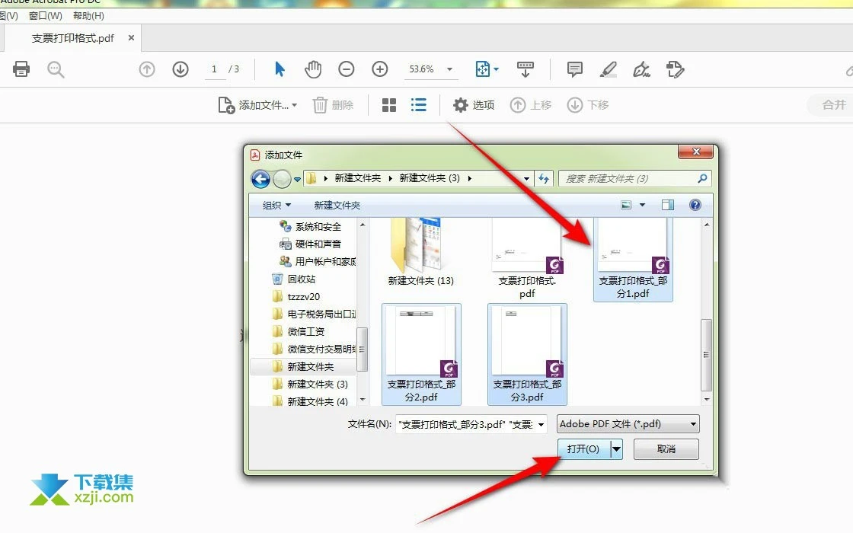Switch to the 支票打印格式.pdf tab
This screenshot has width=853, height=533.
tap(72, 37)
